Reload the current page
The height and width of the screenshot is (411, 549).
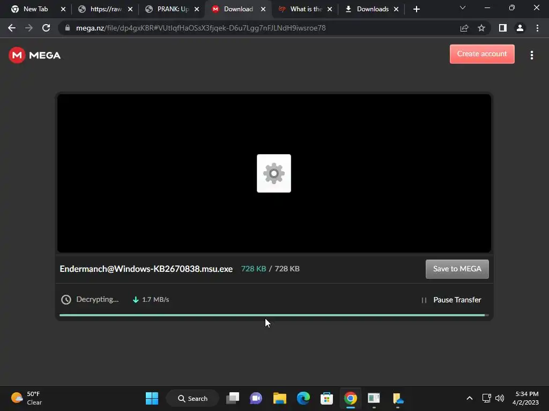coord(46,28)
